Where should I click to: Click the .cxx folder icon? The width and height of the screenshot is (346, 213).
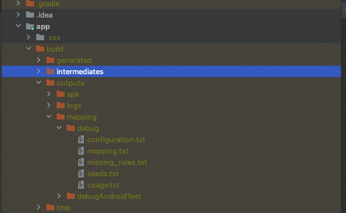click(x=40, y=37)
